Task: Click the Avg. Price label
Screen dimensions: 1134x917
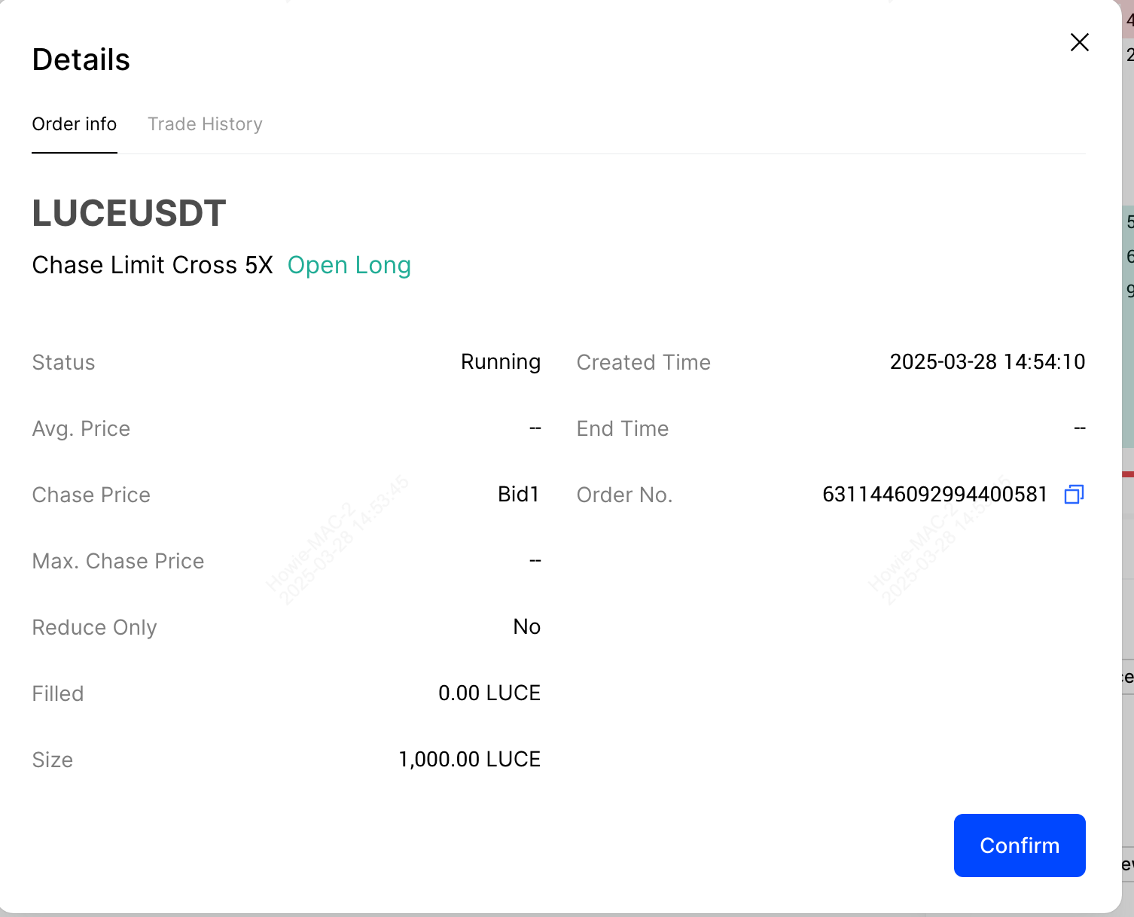Action: pyautogui.click(x=81, y=429)
